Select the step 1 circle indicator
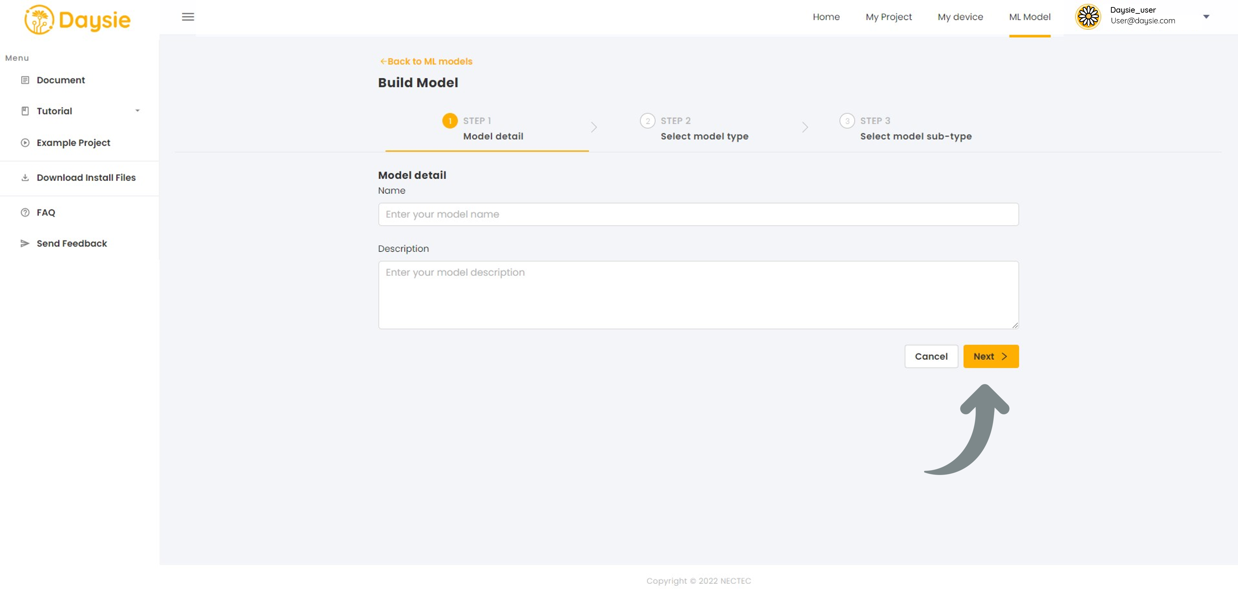Screen dimensions: 1238x594 (x=450, y=121)
